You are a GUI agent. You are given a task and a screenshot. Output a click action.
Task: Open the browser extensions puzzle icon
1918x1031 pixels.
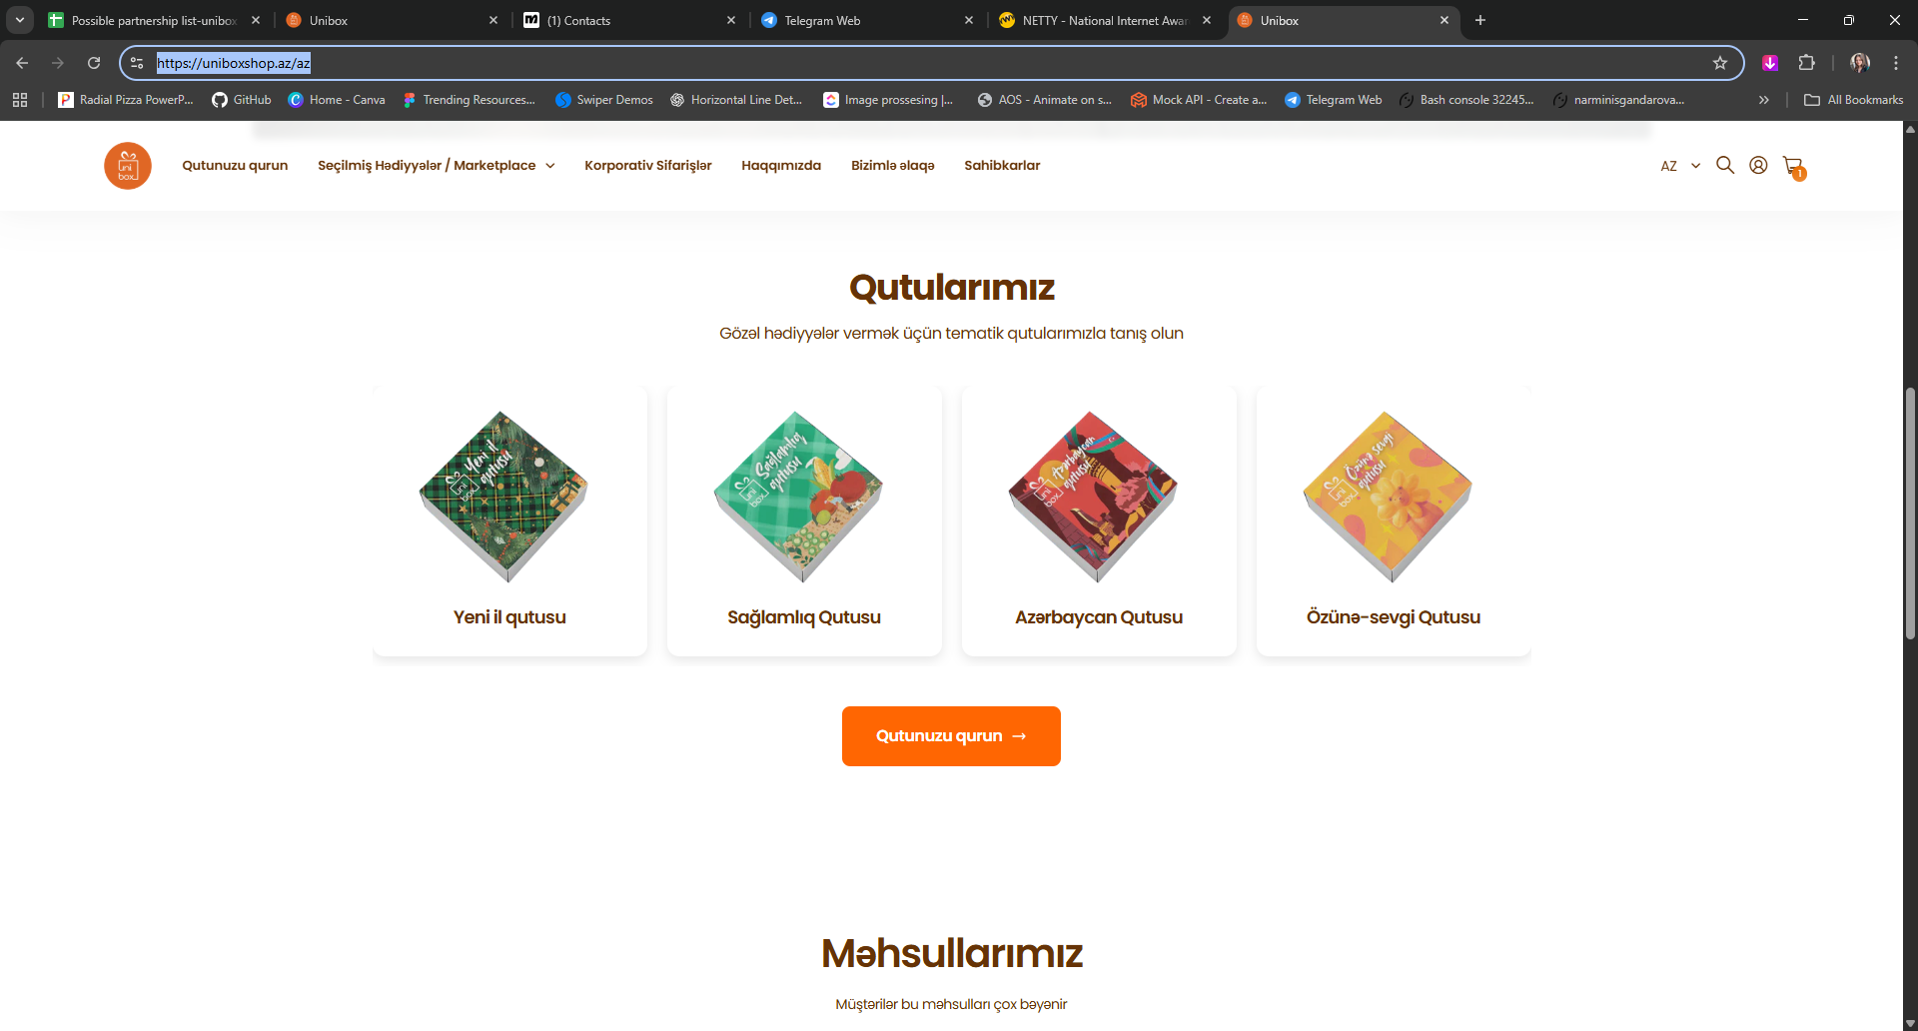(1806, 63)
